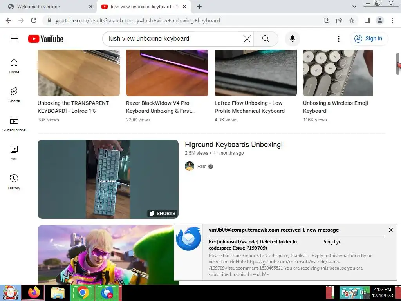Open the Razer BlackWidow video thumbnail
Screen dimensions: 401x301
(167, 73)
